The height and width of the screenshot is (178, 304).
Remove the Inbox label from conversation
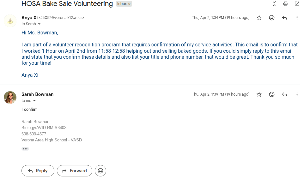click(129, 4)
